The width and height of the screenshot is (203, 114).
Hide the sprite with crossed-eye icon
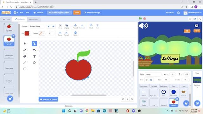(x=151, y=80)
